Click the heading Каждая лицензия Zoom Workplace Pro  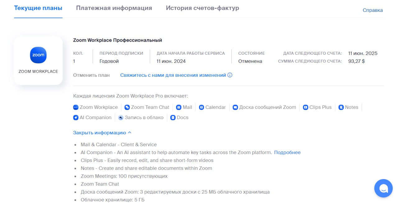[130, 96]
